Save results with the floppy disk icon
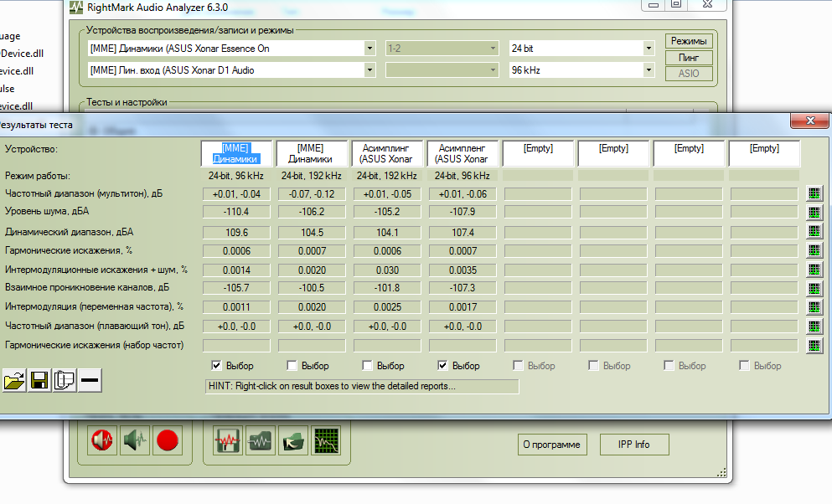The width and height of the screenshot is (832, 504). point(39,381)
